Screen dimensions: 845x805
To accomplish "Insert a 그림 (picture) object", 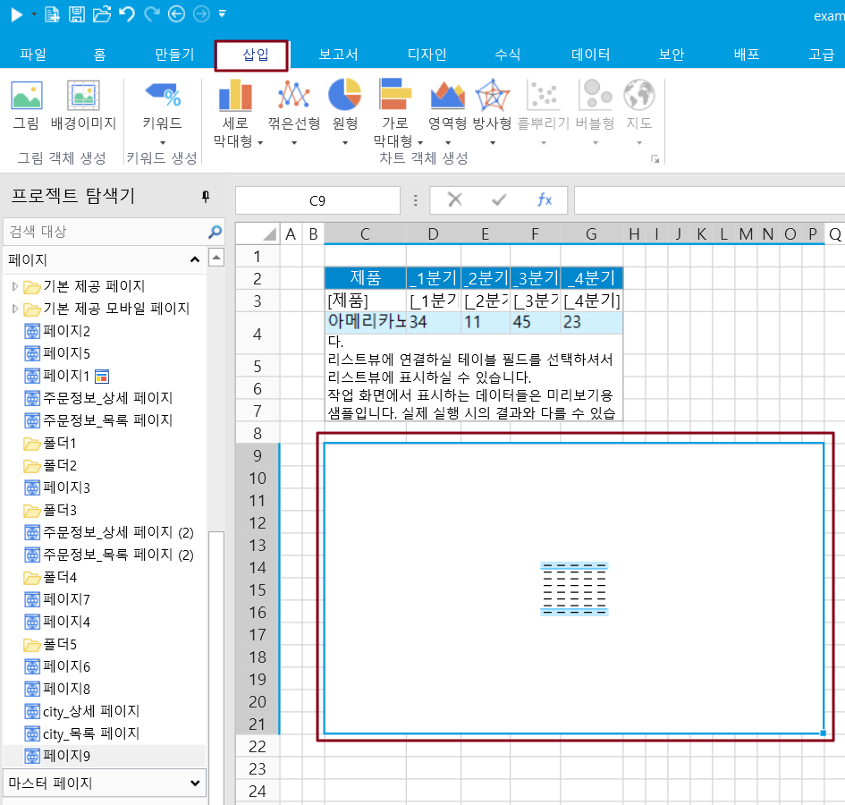I will 26,104.
